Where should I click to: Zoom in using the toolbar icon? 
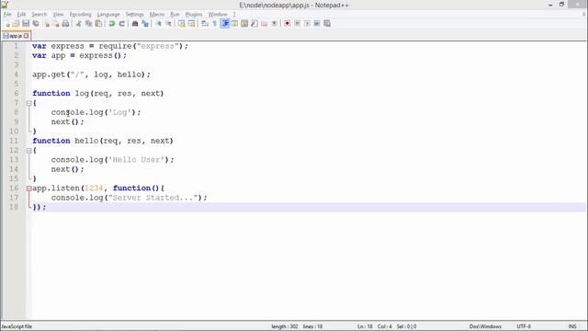click(159, 24)
